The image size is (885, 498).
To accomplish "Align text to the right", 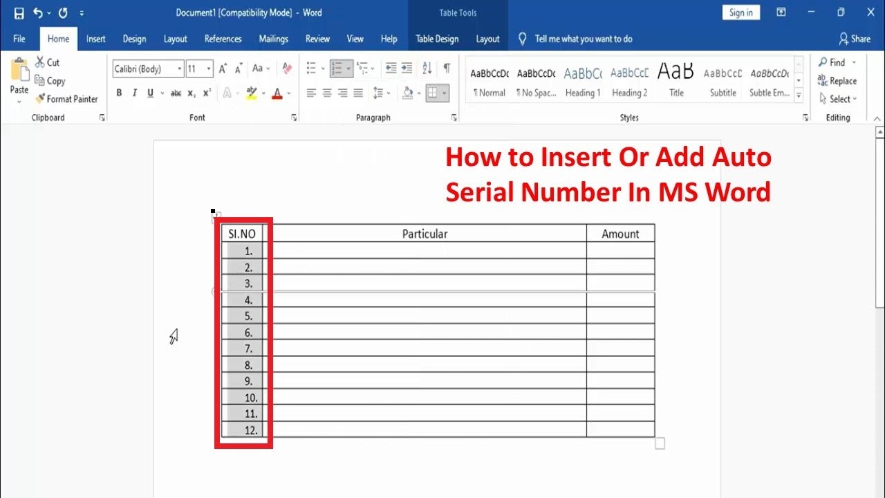I will (343, 93).
